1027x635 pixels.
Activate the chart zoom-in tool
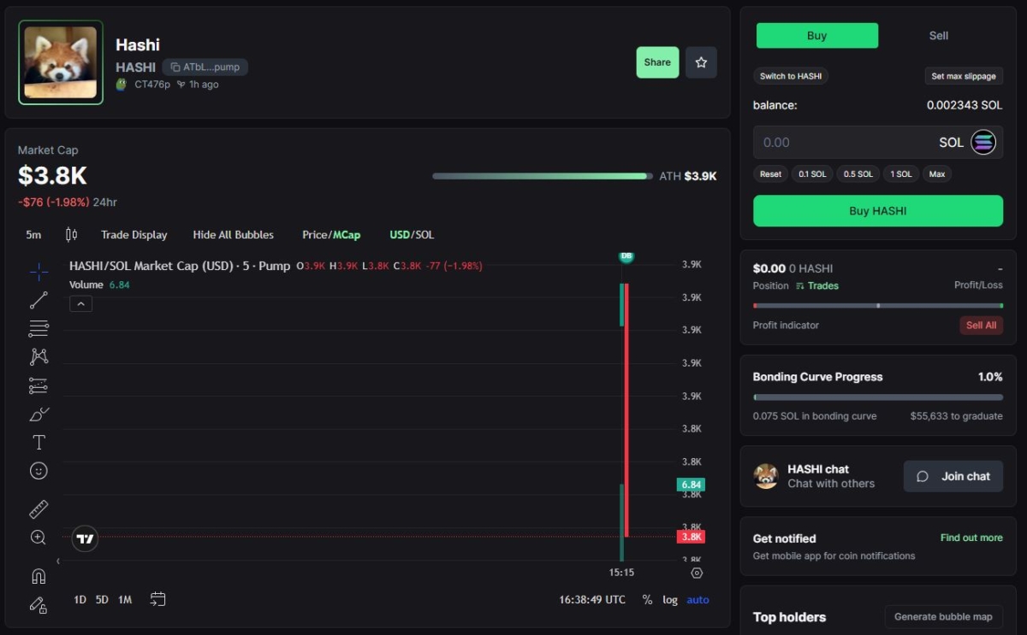point(39,538)
